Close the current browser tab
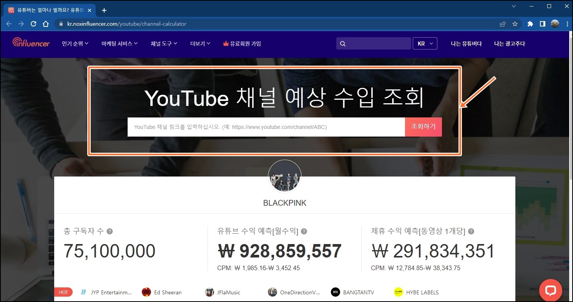This screenshot has width=573, height=302. (x=90, y=10)
